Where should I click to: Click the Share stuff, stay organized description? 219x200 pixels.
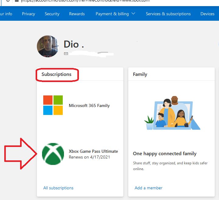pyautogui.click(x=170, y=166)
